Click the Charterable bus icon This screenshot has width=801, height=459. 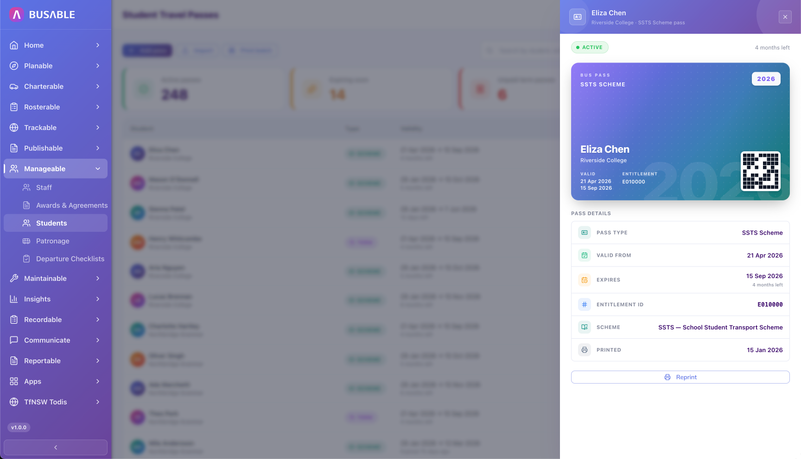click(14, 87)
